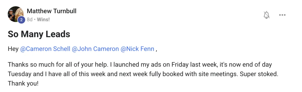Open the three-dot more options menu
Viewport: 302px width, 92px height.
[x=282, y=15]
